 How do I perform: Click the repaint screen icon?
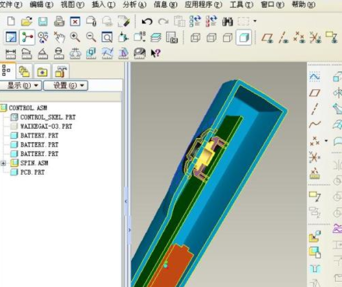(10, 37)
